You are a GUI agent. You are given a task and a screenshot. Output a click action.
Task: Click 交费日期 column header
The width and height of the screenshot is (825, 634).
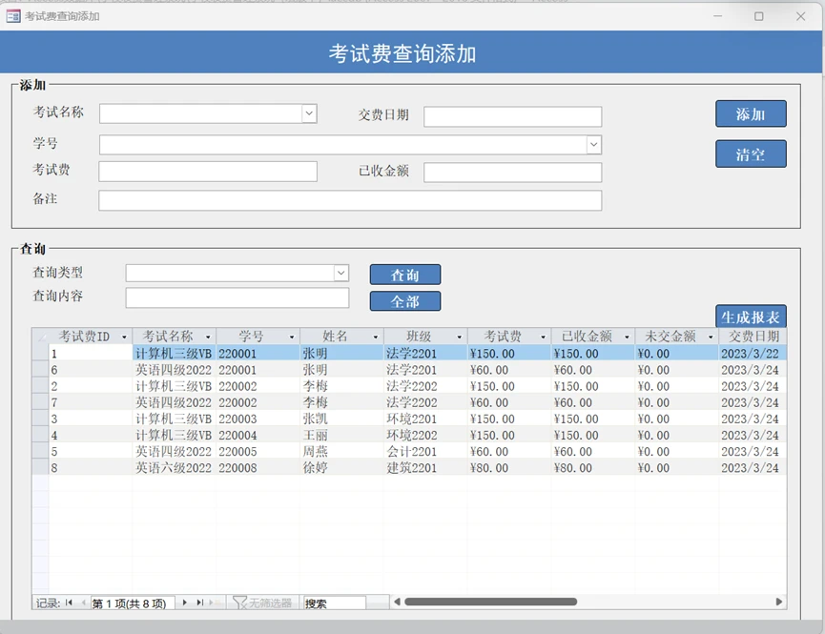[753, 337]
